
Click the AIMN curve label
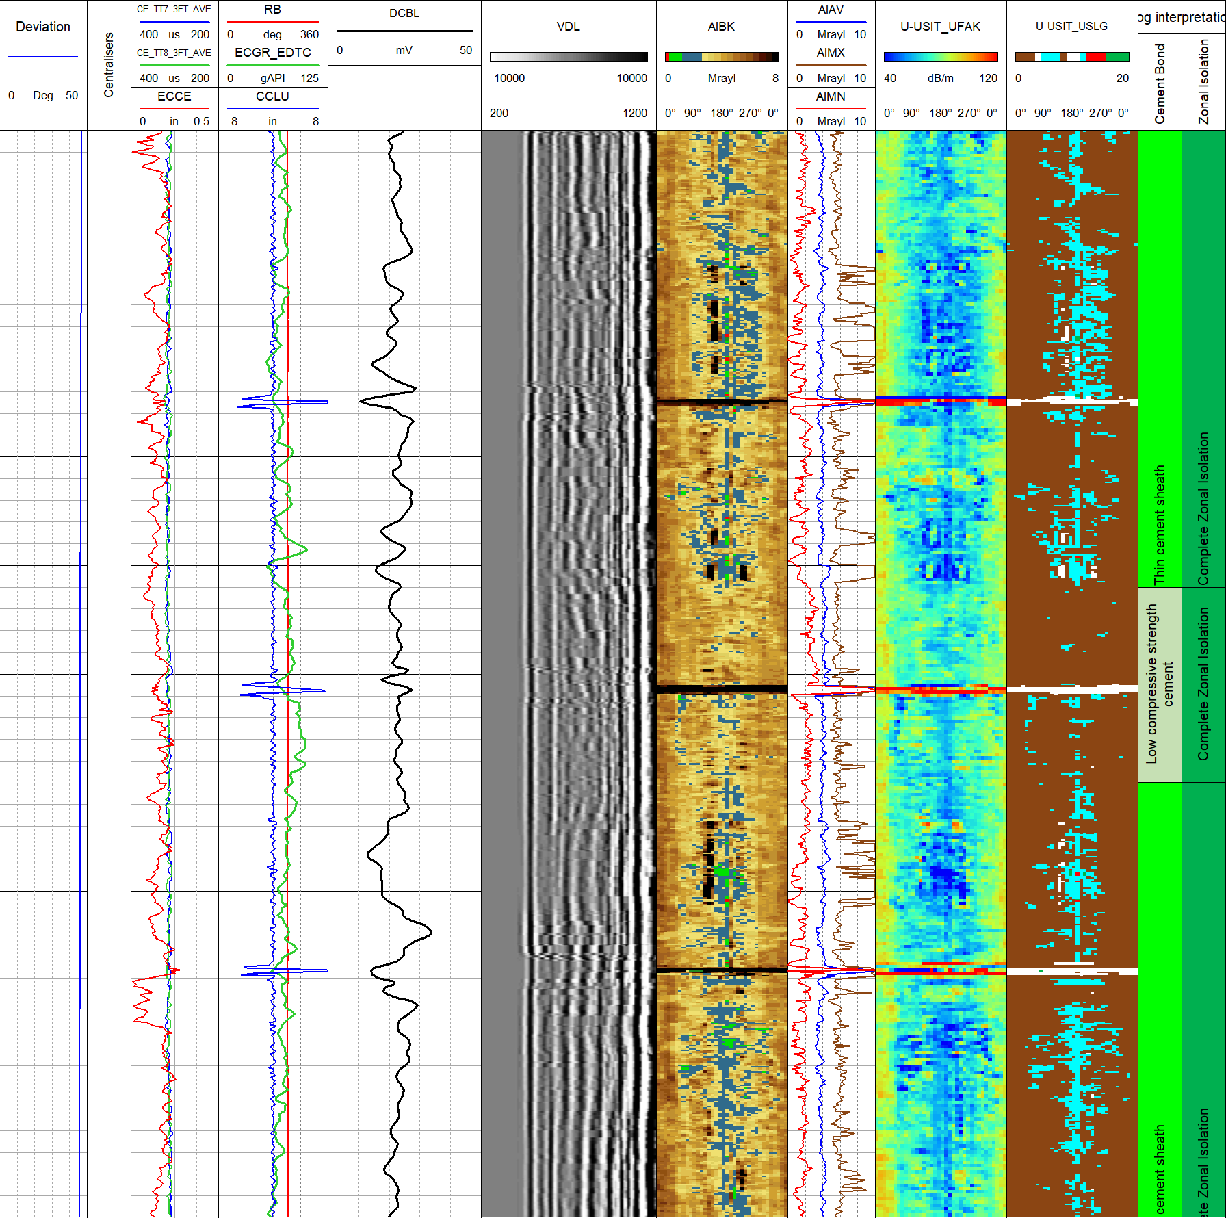pyautogui.click(x=831, y=96)
